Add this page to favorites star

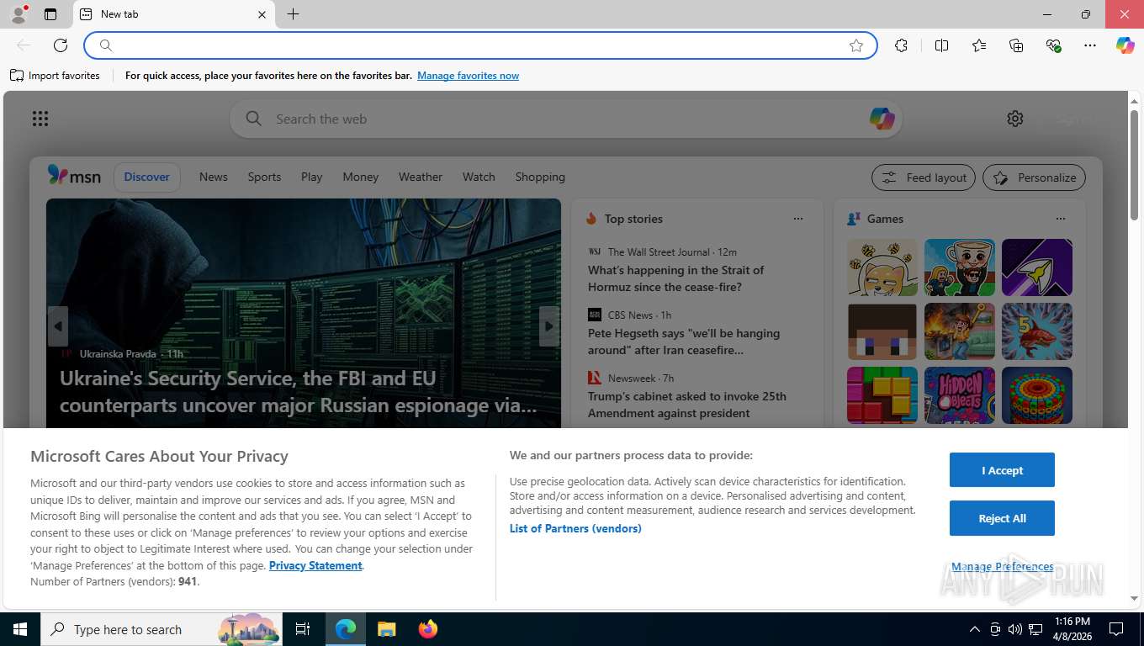[x=856, y=45]
